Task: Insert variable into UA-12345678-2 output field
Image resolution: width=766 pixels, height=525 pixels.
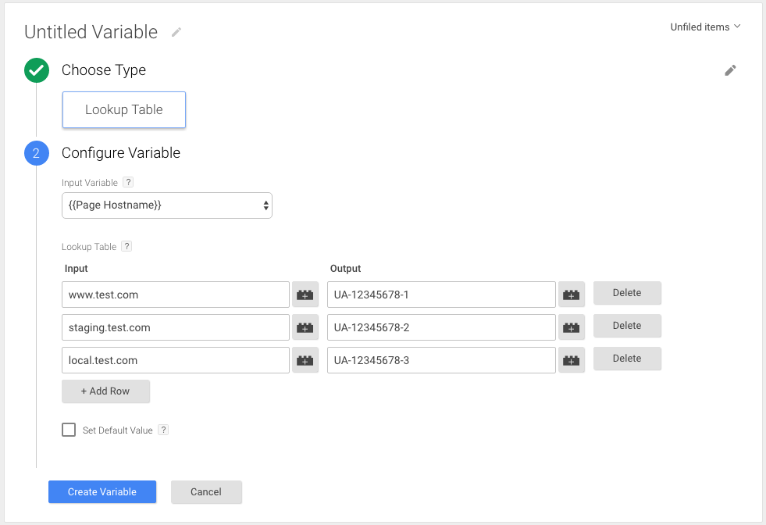Action: [572, 327]
